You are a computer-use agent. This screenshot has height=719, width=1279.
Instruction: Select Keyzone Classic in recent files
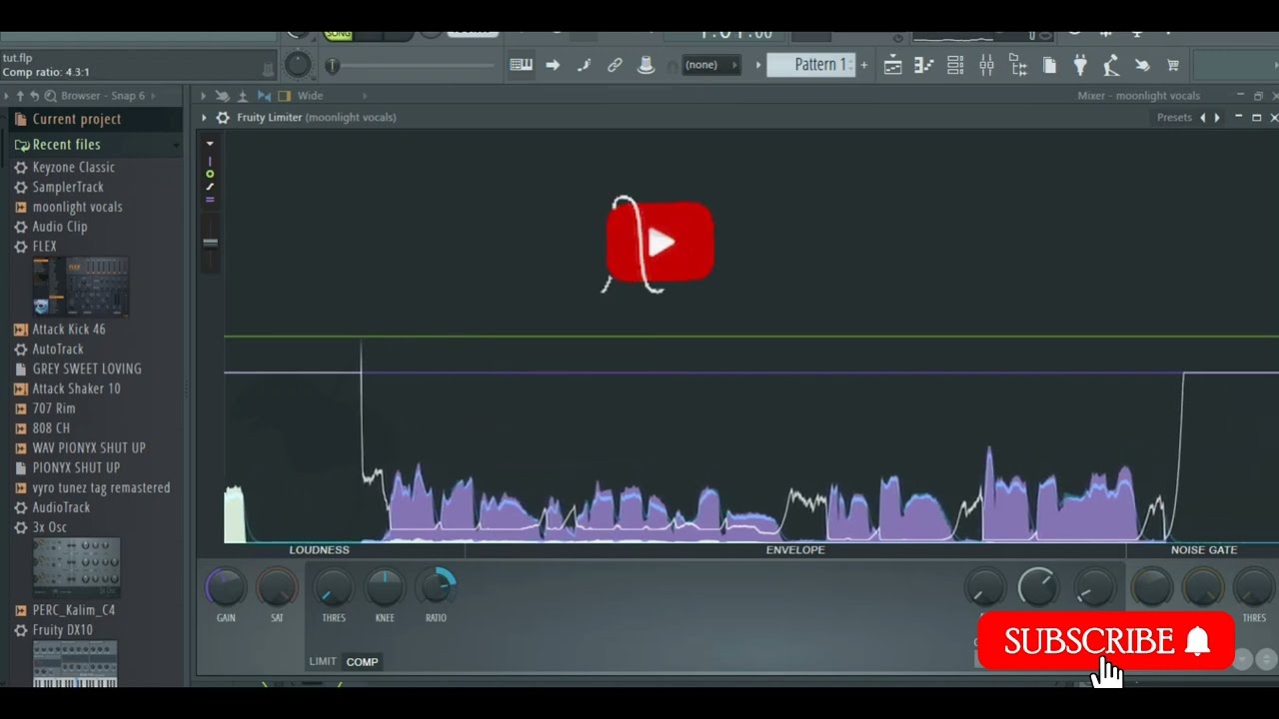click(73, 167)
